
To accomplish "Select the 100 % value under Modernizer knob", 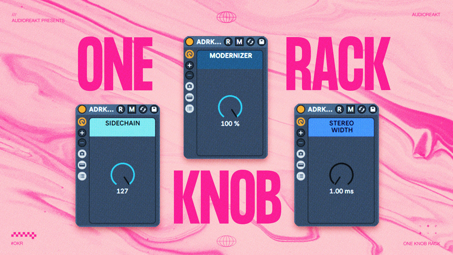I will 230,124.
